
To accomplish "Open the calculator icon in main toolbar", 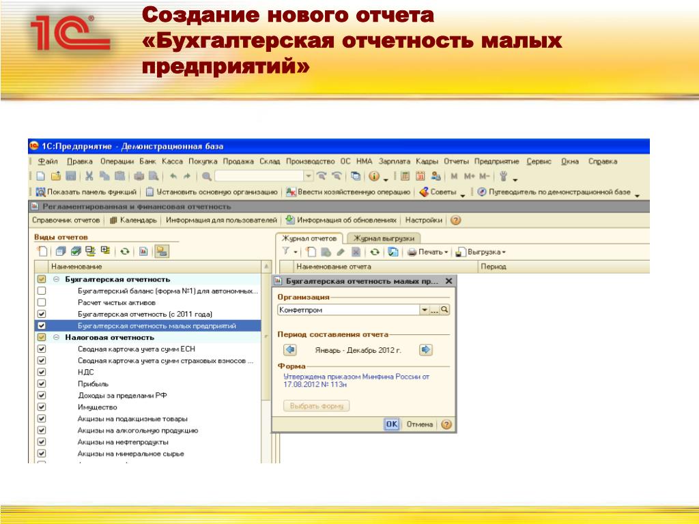I will (x=405, y=176).
